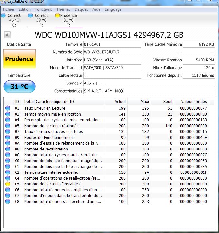Click the serial number field WD-WX81E73JUTL7
Image resolution: width=219 pixels, height=233 pixels.
[x=112, y=52]
